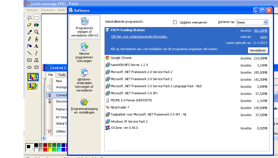The height and width of the screenshot is (158, 278).
Task: Select the Airbrush spray tool in Paint
Action: point(30,46)
